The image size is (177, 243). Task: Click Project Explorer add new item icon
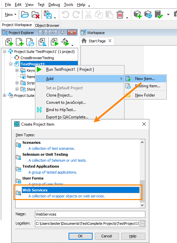[x=20, y=42]
